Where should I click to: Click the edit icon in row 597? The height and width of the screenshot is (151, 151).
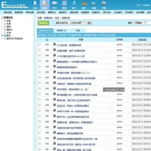pyautogui.click(x=55, y=61)
